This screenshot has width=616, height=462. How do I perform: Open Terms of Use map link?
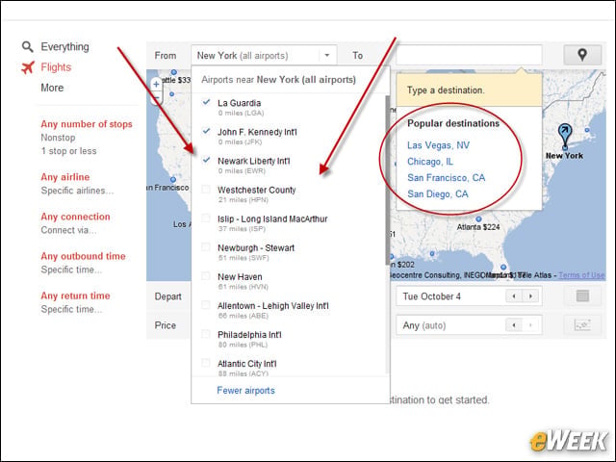[581, 275]
